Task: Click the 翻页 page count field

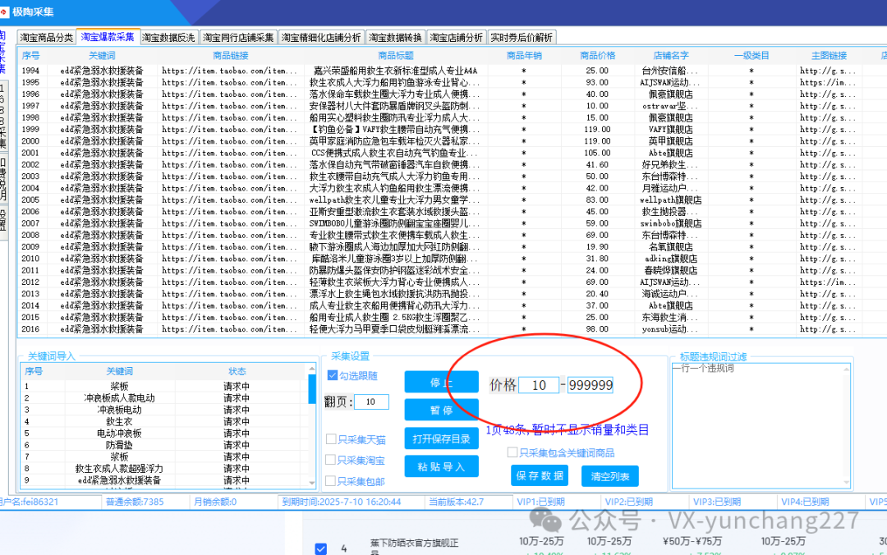Action: pos(370,401)
